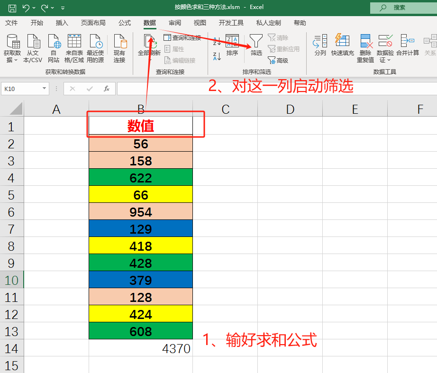Screen dimensions: 437x373
Task: Select column C header
Action: [x=225, y=109]
